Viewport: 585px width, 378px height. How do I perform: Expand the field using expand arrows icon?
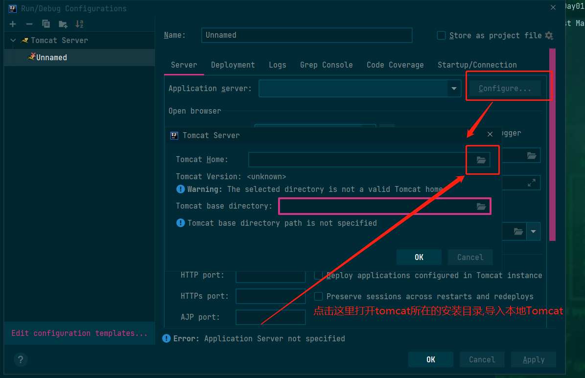coord(531,183)
